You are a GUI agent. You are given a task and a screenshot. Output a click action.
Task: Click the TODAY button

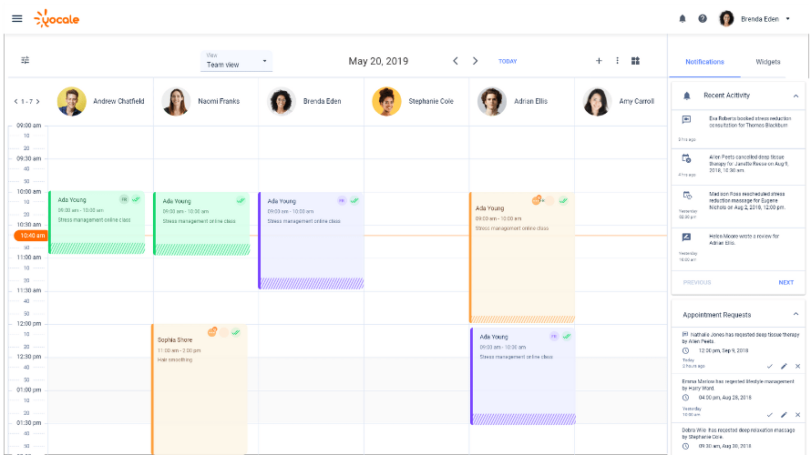pyautogui.click(x=508, y=61)
